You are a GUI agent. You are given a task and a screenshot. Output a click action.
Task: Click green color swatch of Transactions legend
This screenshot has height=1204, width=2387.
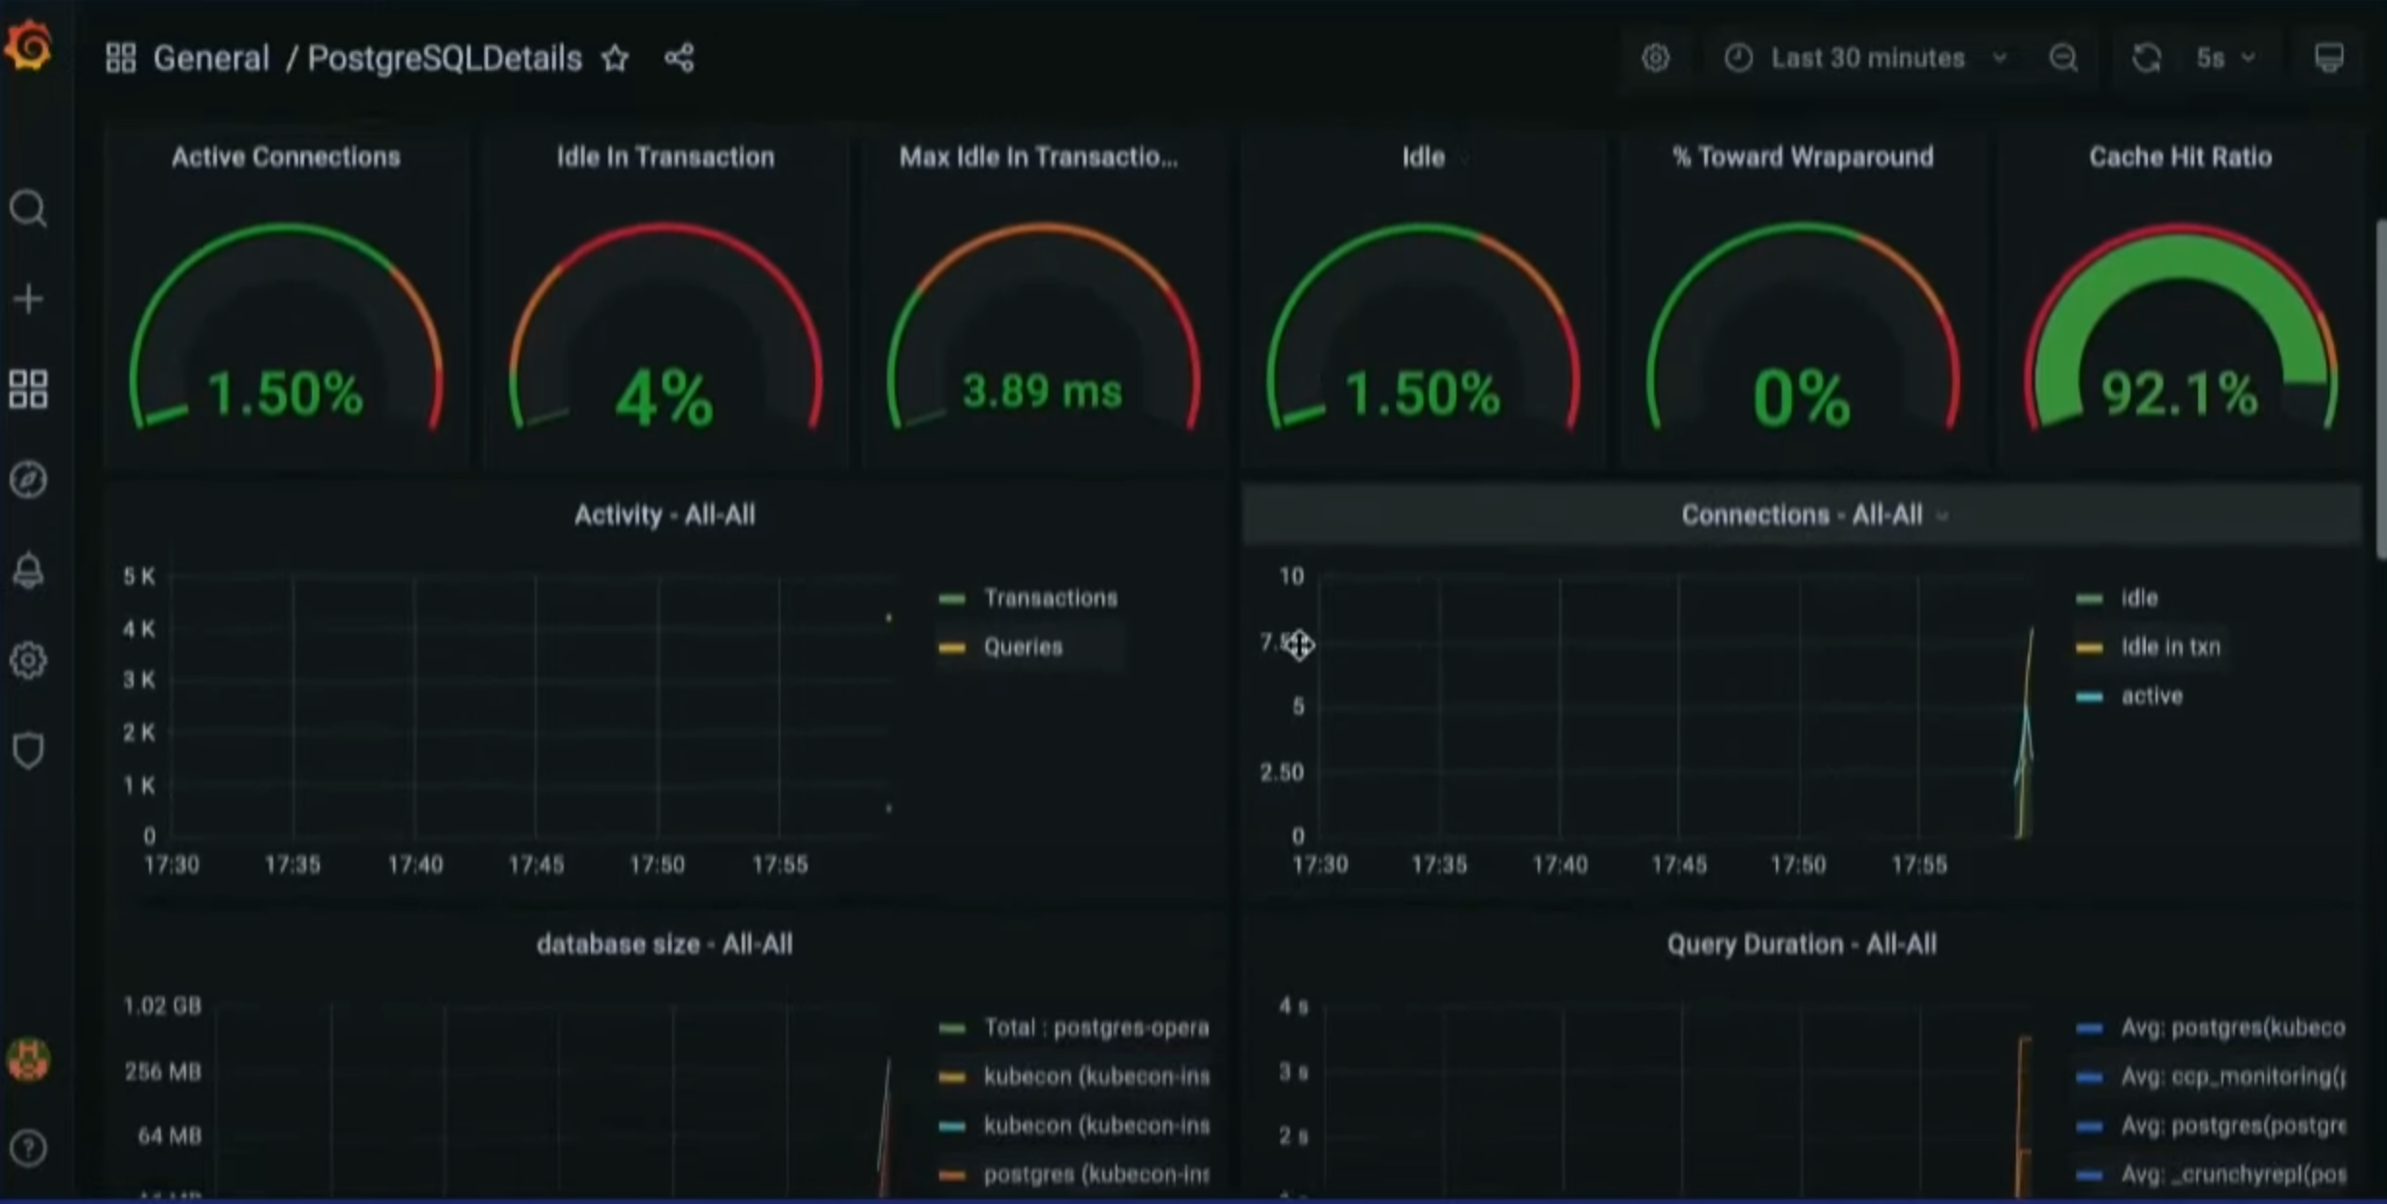point(952,599)
